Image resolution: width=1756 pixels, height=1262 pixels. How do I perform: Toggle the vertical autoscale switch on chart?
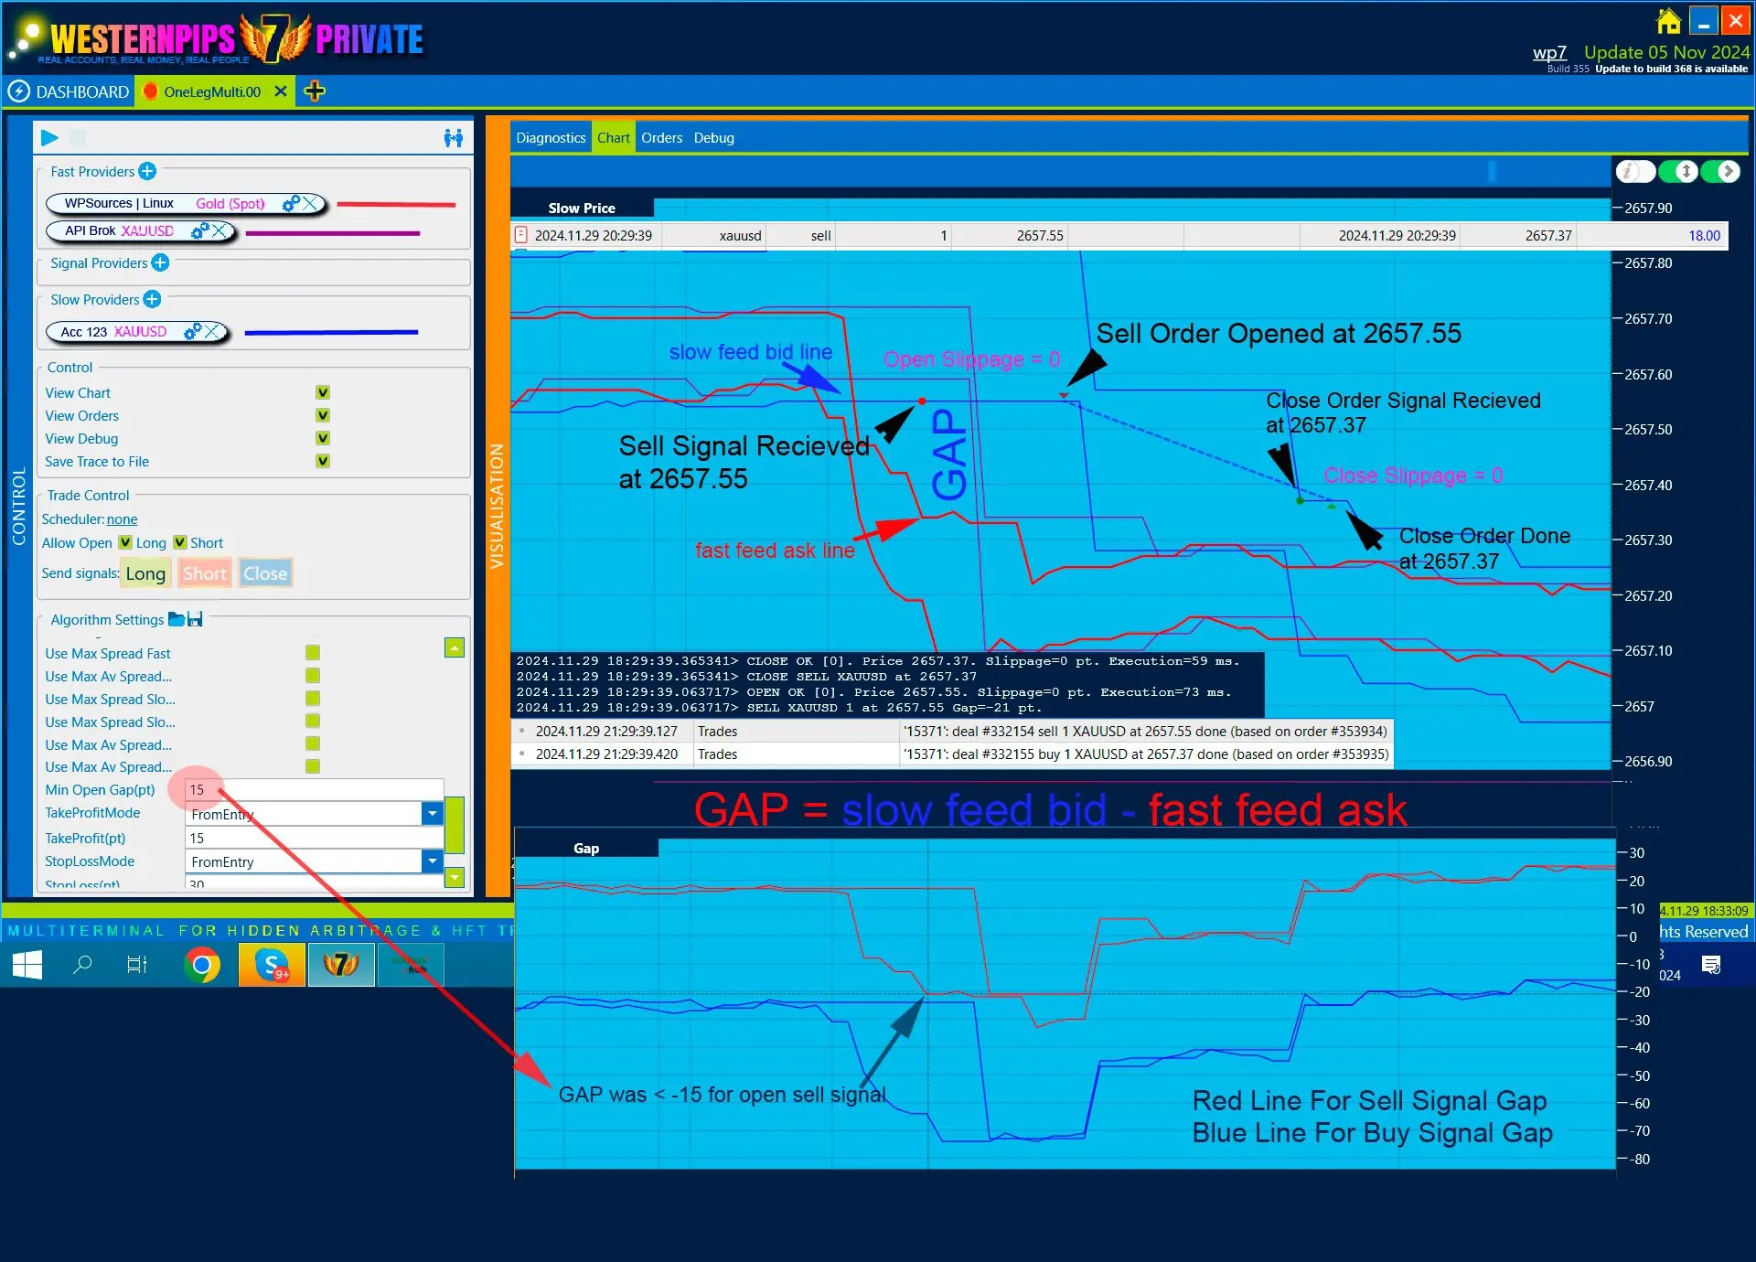tap(1679, 171)
